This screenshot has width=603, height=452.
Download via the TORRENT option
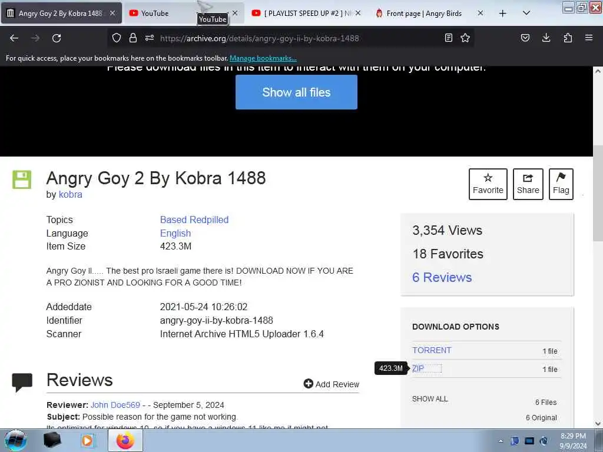(432, 351)
